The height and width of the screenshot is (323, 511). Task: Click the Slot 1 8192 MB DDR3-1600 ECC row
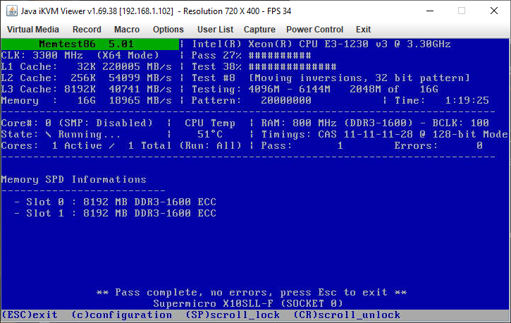(115, 213)
